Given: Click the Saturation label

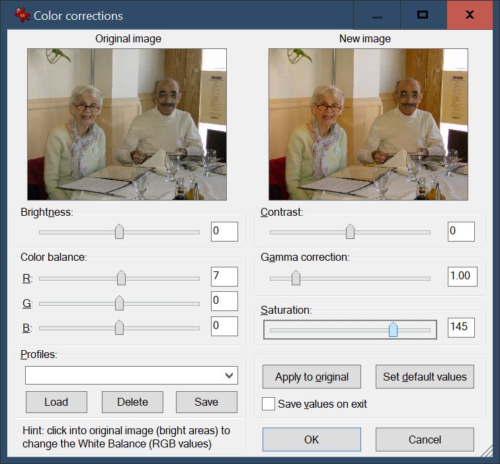Looking at the screenshot, I should point(286,310).
